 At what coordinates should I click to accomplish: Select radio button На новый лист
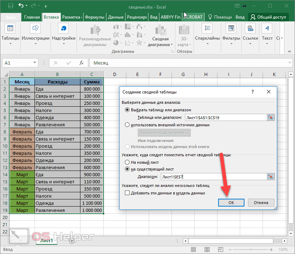[x=127, y=162]
